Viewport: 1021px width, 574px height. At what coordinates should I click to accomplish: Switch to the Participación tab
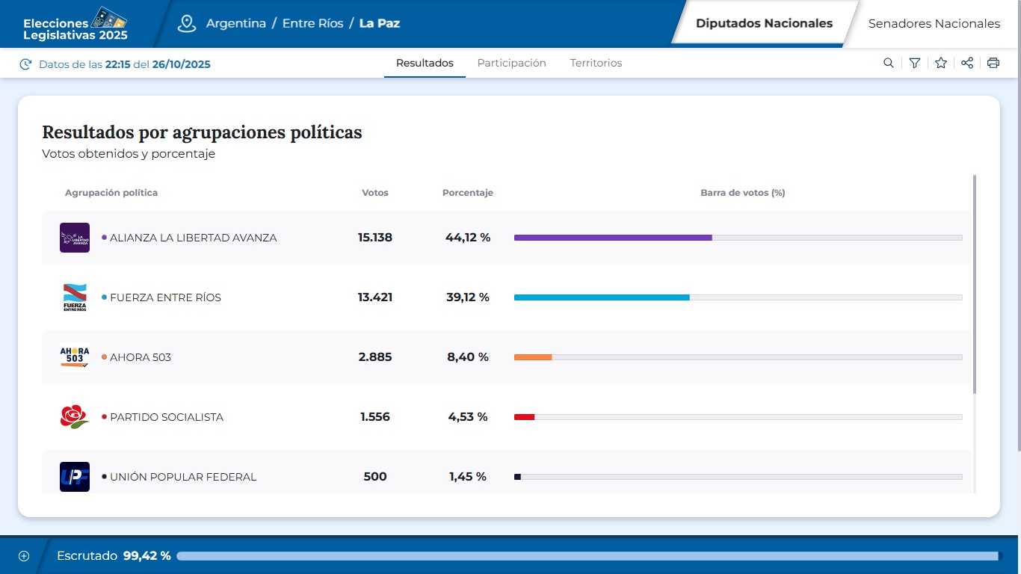[x=511, y=63]
